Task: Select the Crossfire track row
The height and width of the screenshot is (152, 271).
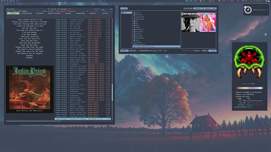Action: coord(83,83)
